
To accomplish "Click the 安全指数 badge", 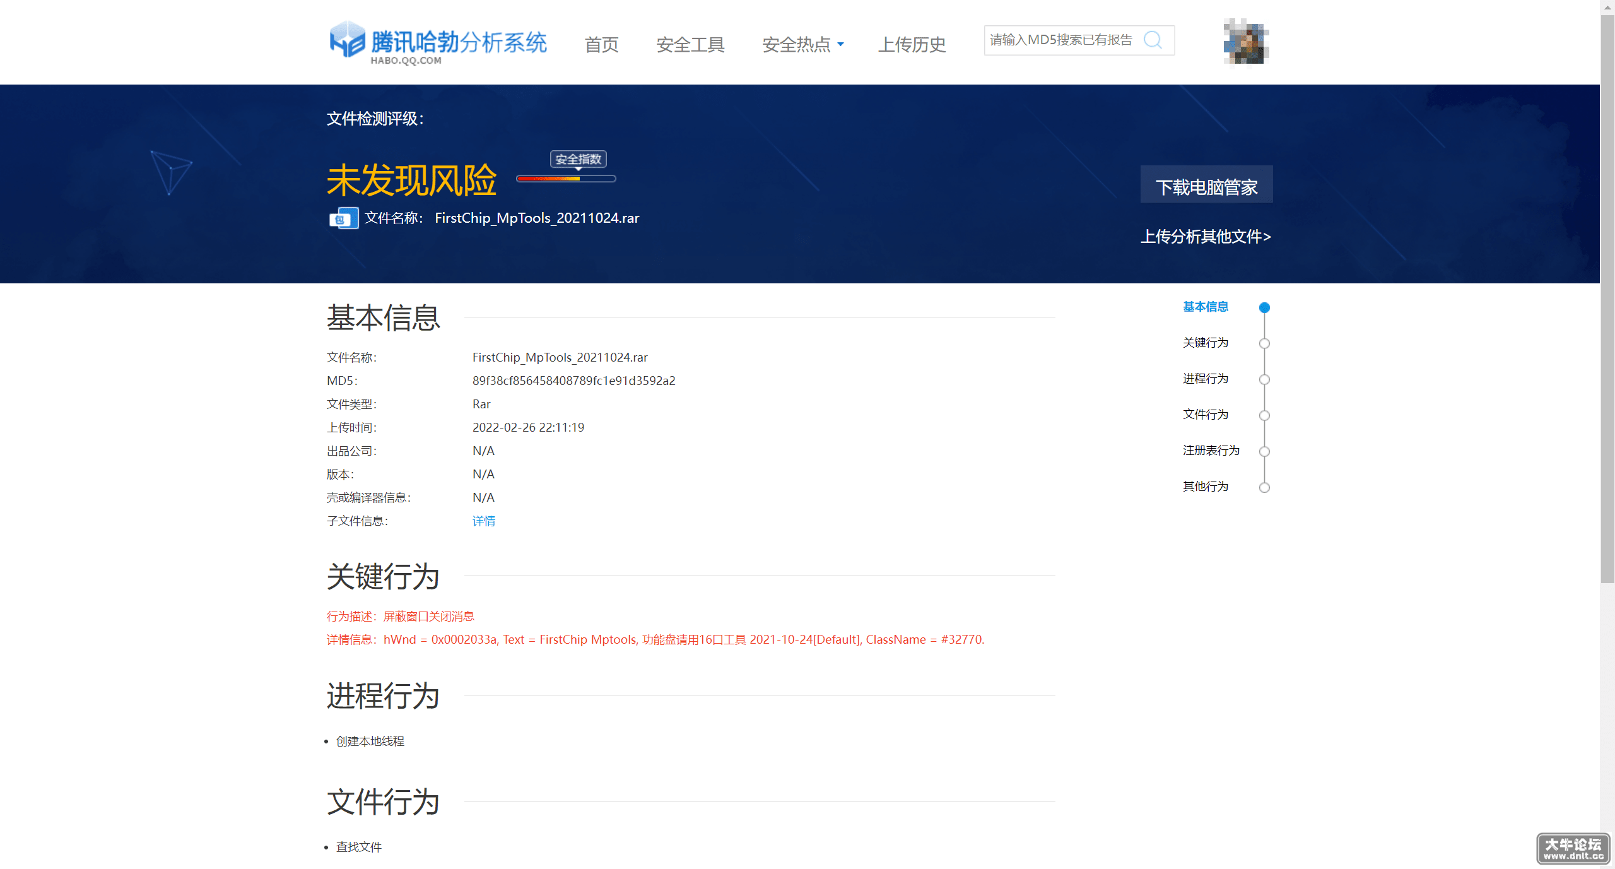I will (x=578, y=159).
